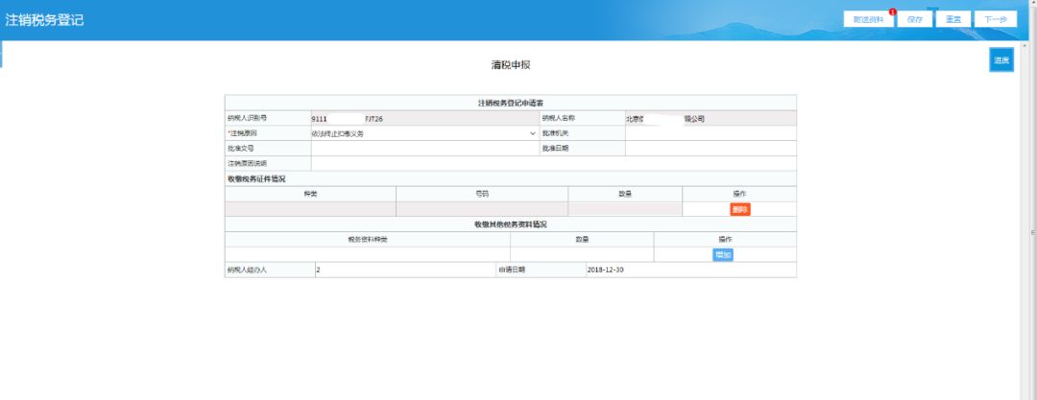
Task: Open the 注销原因 dropdown list
Action: (424, 133)
